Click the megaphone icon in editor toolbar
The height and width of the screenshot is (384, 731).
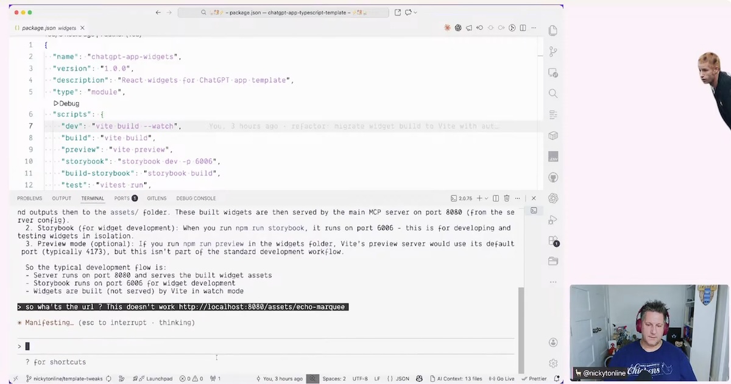pyautogui.click(x=469, y=28)
